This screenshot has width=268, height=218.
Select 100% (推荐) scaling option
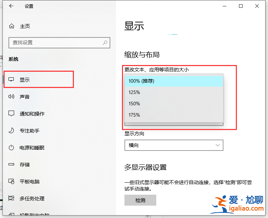[174, 81]
